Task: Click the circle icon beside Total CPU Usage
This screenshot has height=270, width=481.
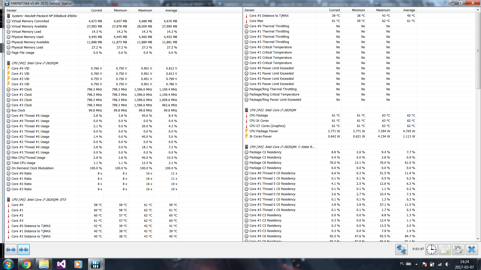Action: pyautogui.click(x=9, y=163)
